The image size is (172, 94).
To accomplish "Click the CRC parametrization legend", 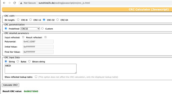I will point(14,25).
